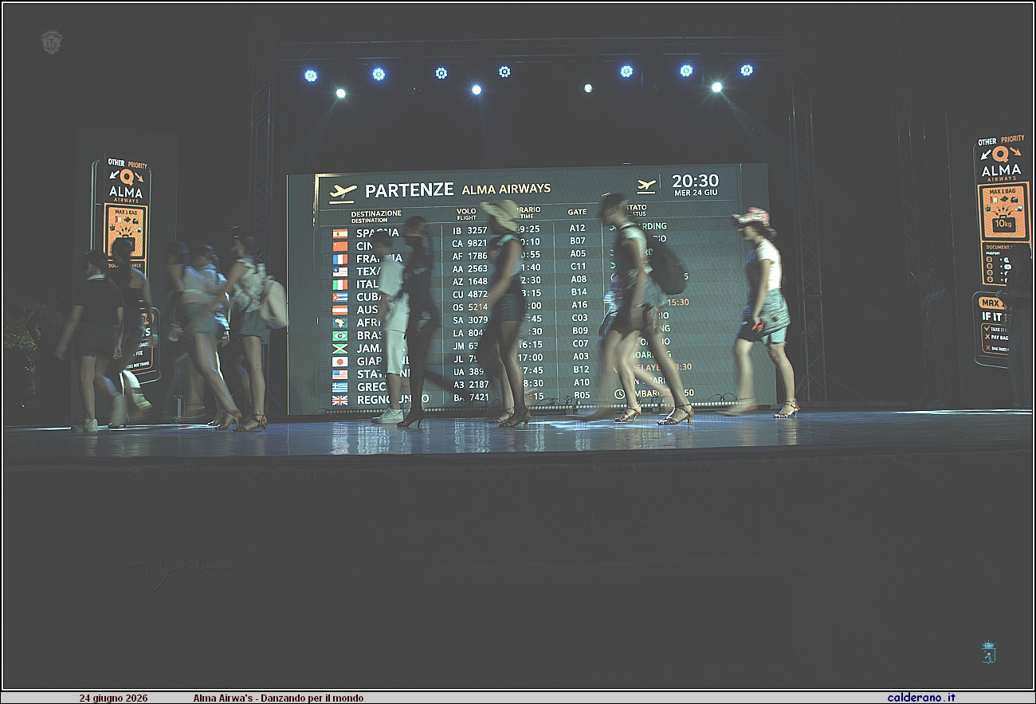Click gate "B07" on the board
The width and height of the screenshot is (1036, 704).
578,241
